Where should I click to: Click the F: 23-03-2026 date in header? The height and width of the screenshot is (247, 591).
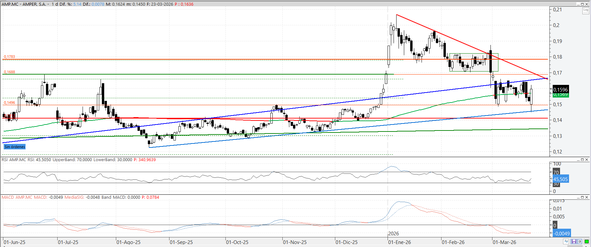160,4
